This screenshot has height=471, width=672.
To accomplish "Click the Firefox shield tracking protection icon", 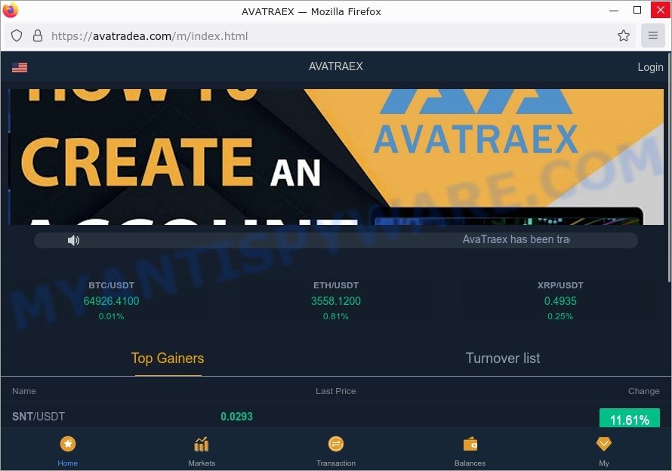I will 17,35.
